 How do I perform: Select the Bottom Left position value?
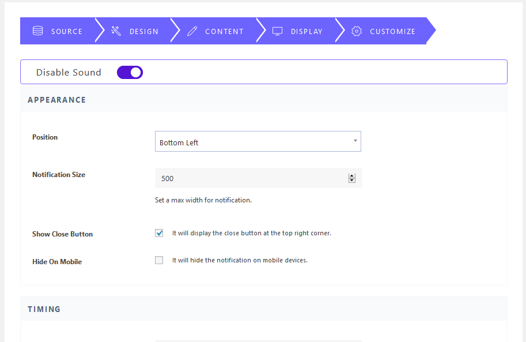coord(179,141)
